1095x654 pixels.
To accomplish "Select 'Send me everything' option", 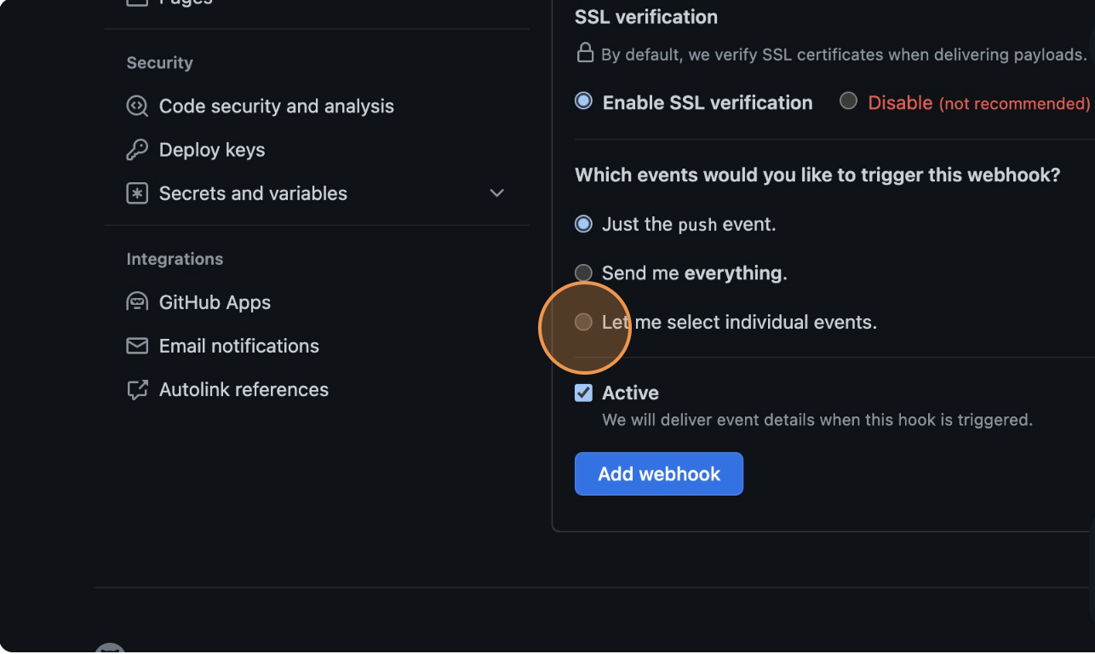I will point(584,272).
